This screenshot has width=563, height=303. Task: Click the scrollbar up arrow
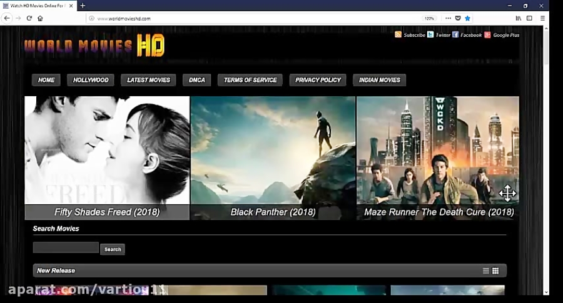pyautogui.click(x=546, y=28)
